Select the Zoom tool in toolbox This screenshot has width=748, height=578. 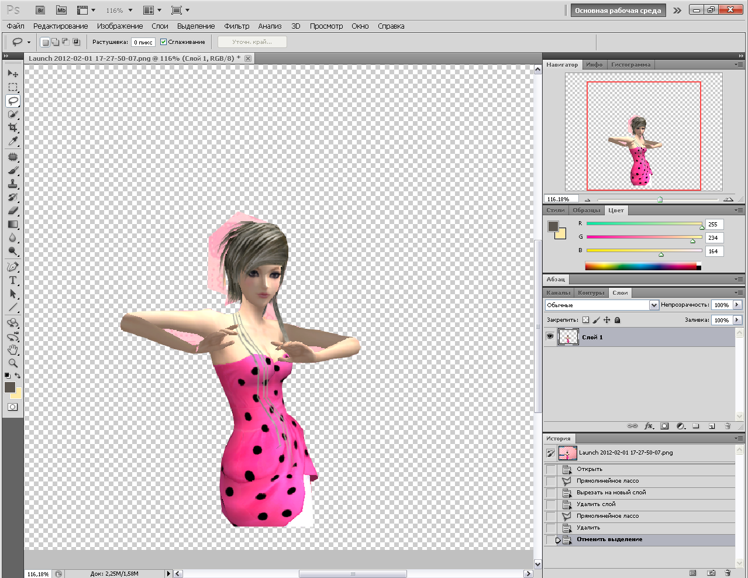click(x=13, y=363)
